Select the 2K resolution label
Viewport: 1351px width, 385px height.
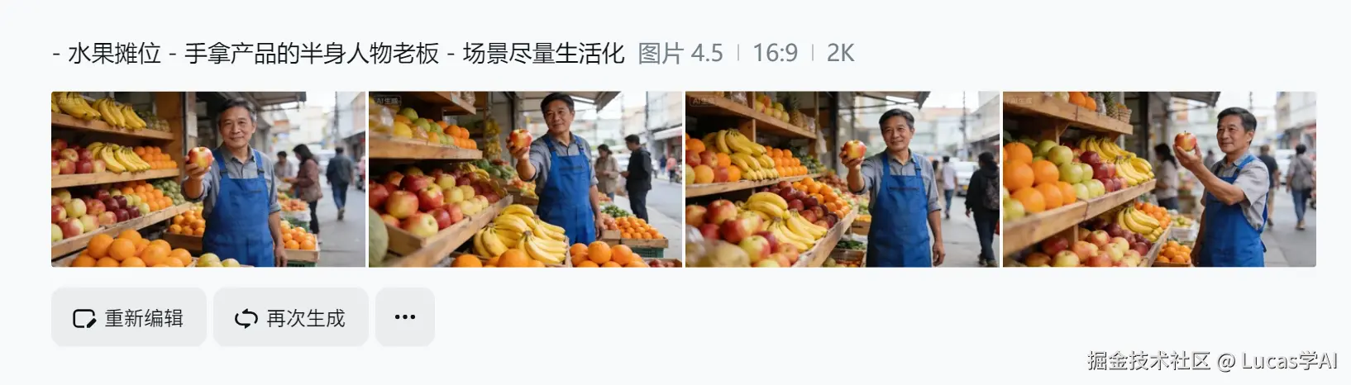[840, 54]
